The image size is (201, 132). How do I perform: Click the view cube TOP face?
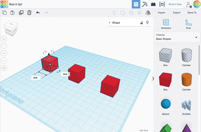pyautogui.click(x=11, y=24)
